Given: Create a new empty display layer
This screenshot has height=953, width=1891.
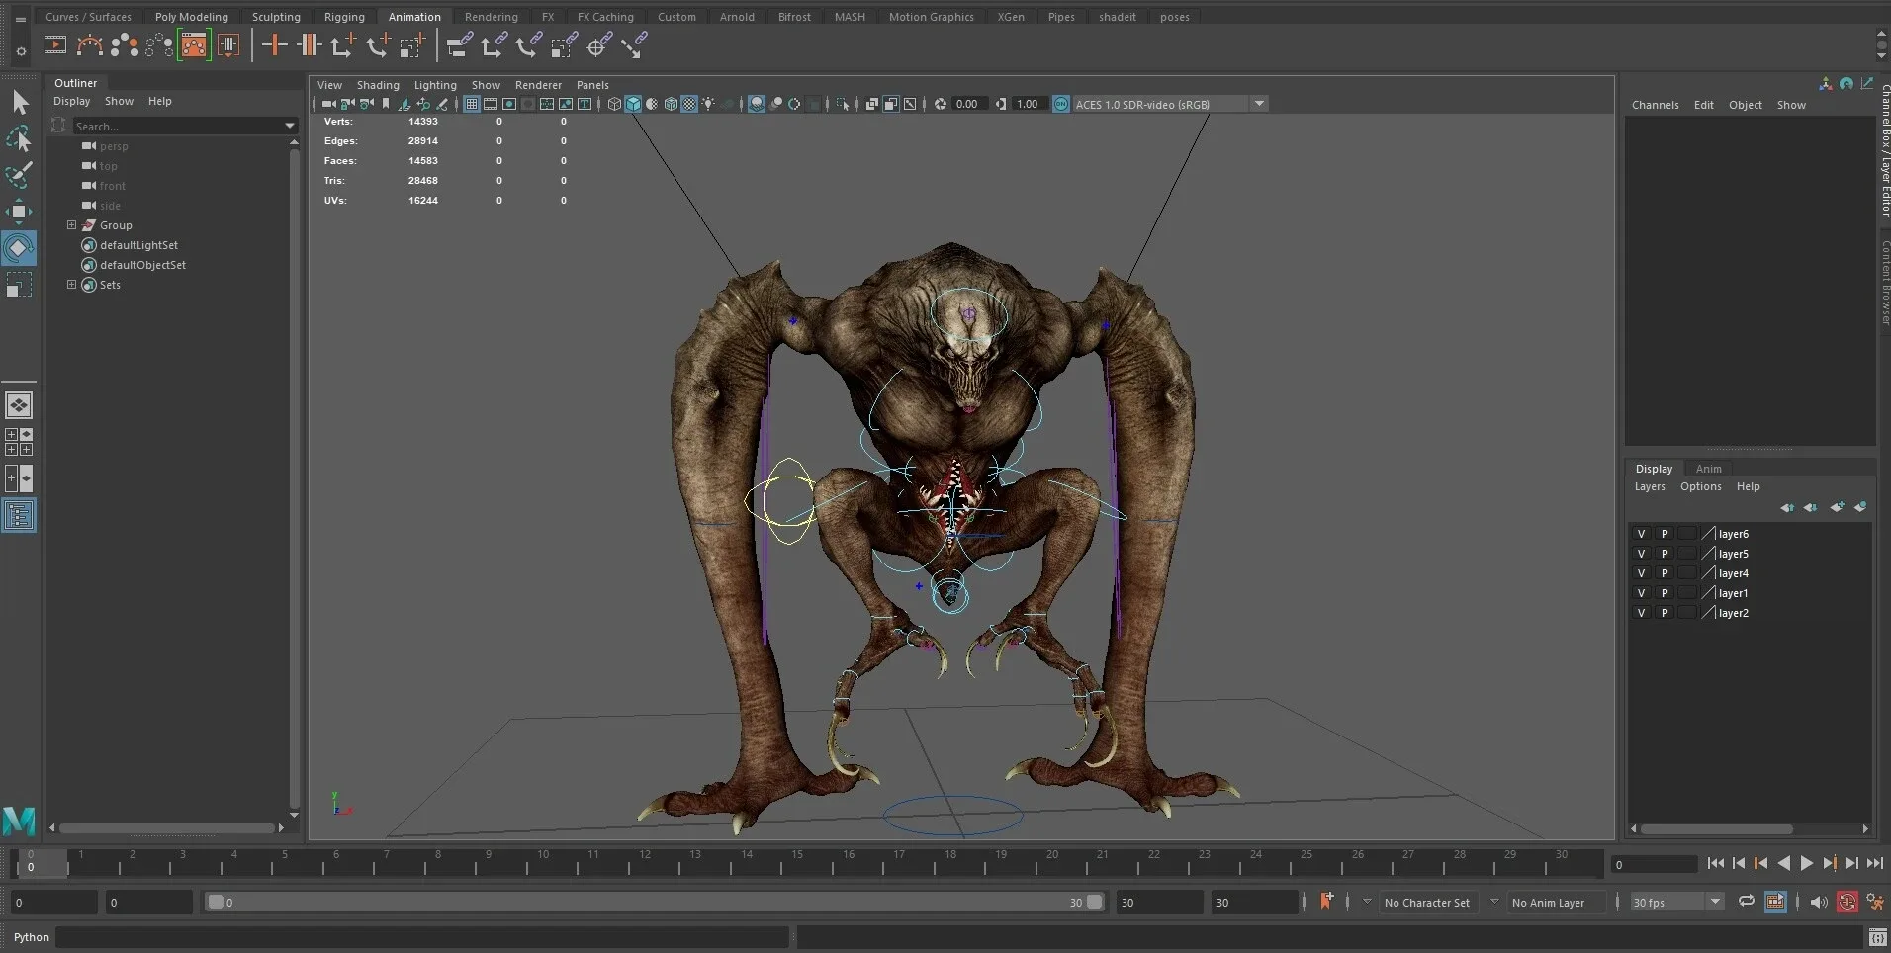Looking at the screenshot, I should (x=1837, y=507).
